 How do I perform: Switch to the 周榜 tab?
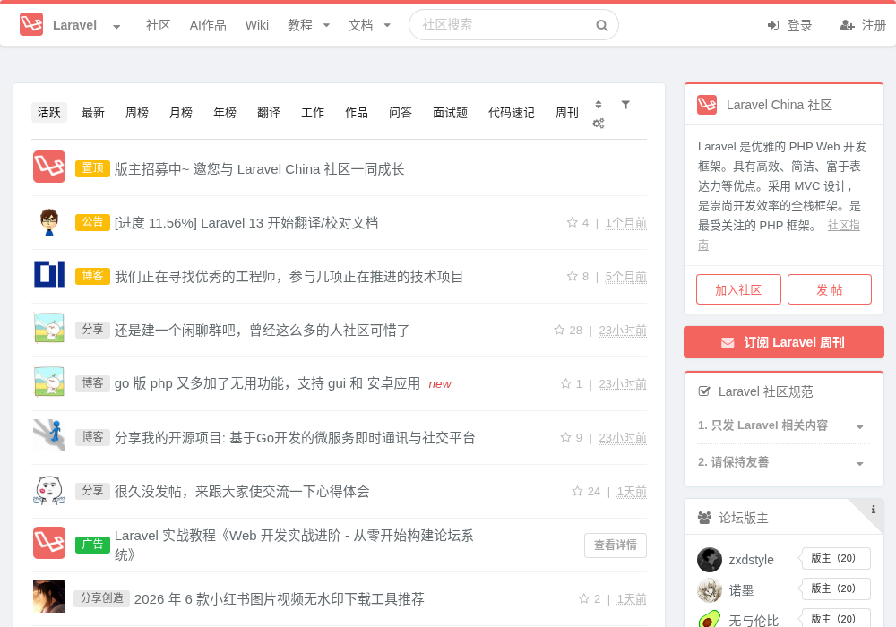137,113
